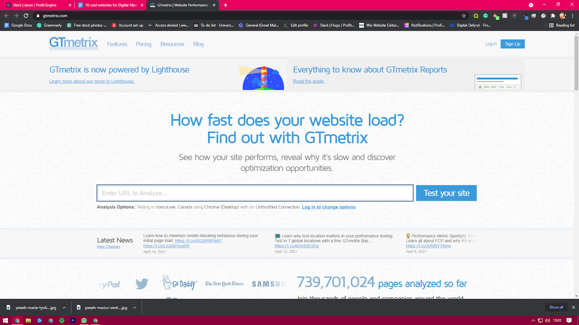The height and width of the screenshot is (325, 579).
Task: Open news link t.co/LlG6B7euWS
Action: pyautogui.click(x=166, y=246)
